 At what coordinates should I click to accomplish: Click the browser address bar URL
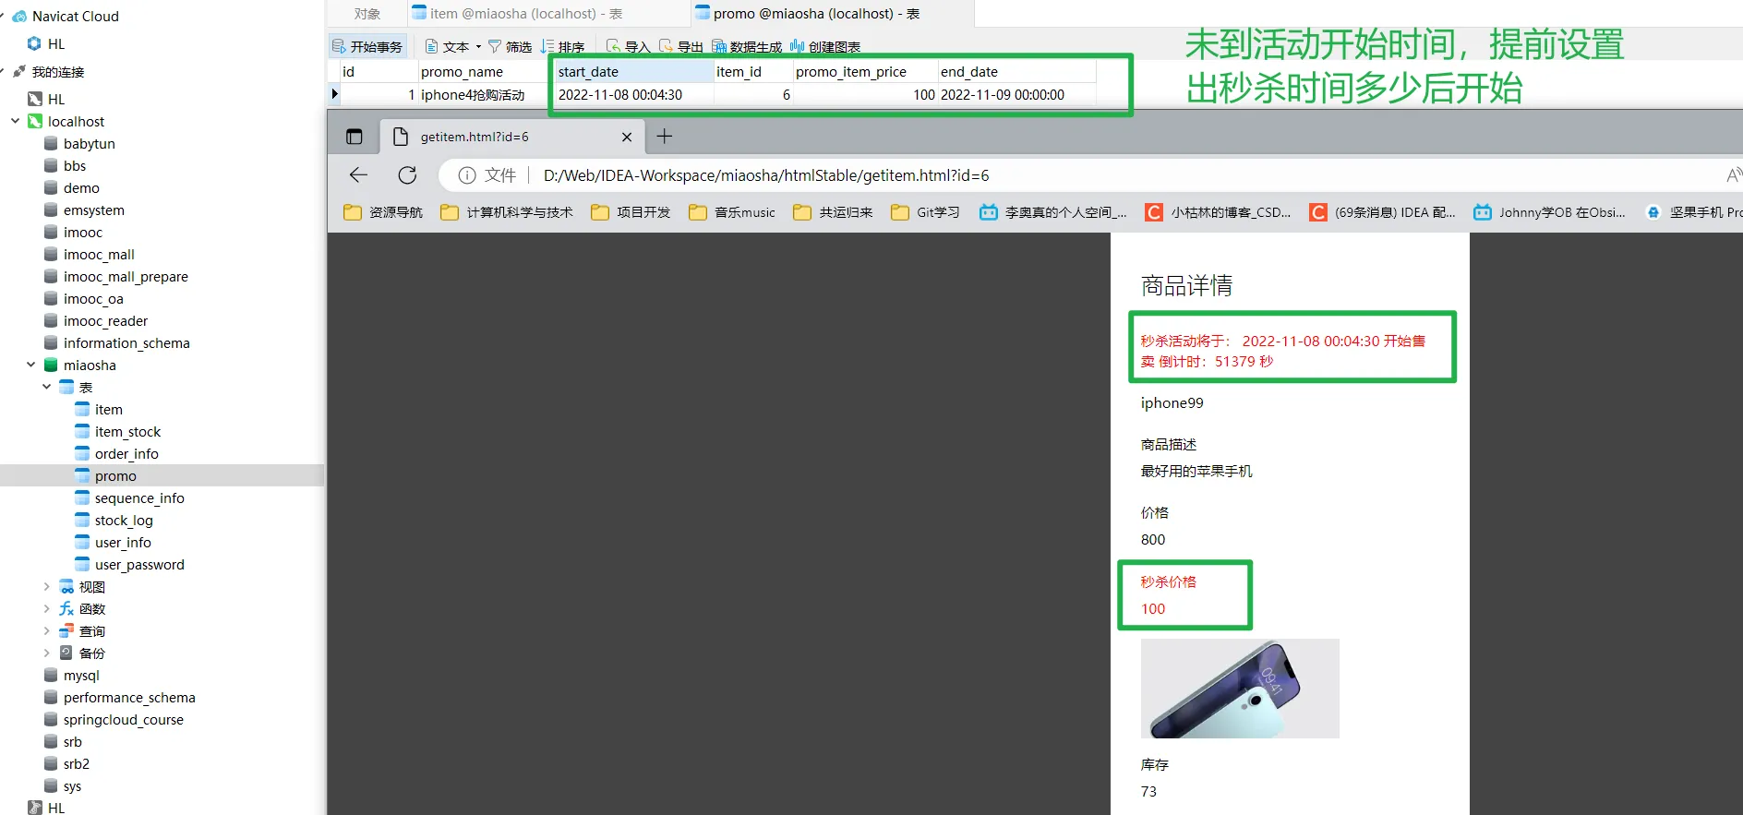(x=766, y=175)
